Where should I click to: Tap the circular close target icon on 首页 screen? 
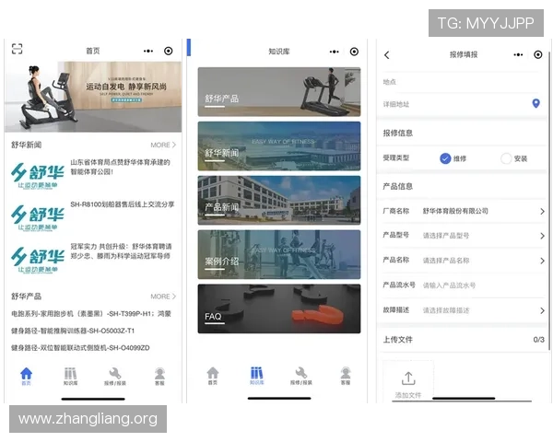169,52
